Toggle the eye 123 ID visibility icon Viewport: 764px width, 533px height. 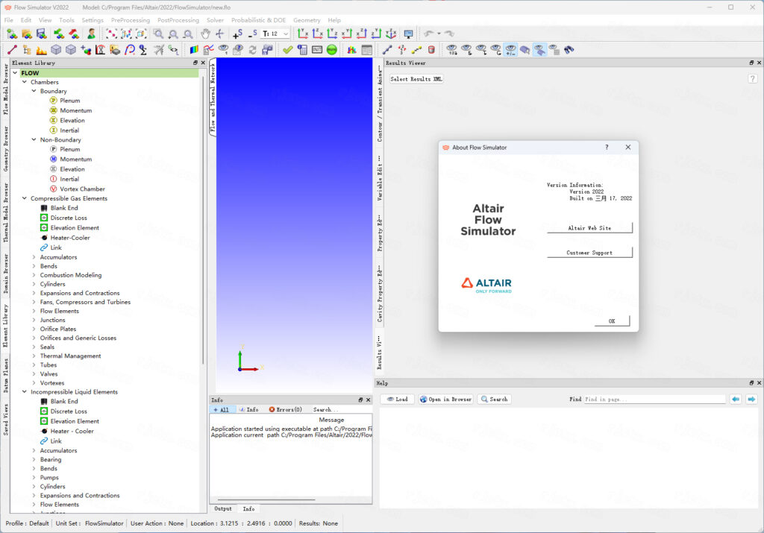(452, 50)
